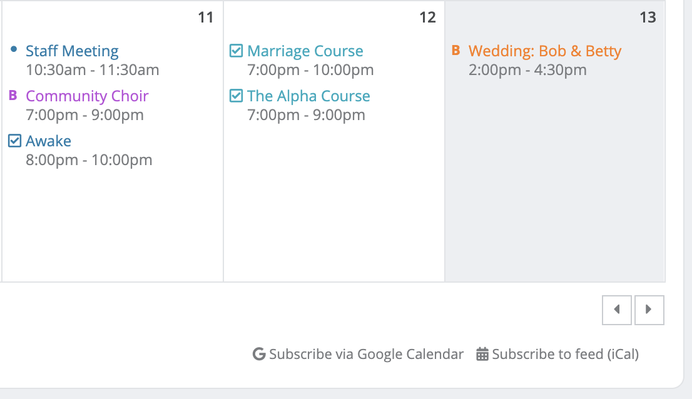Open the Marriage Course event
Image resolution: width=692 pixels, height=399 pixels.
click(x=305, y=51)
